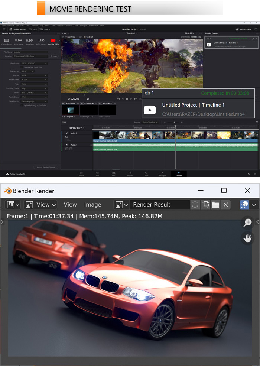Click the home Project Manager icon
The width and height of the screenshot is (260, 367).
[248, 174]
